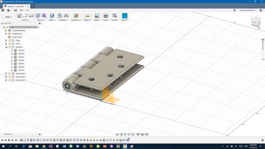The image size is (265, 149).
Task: Click the Mohamed Abdel Hafez account name
Action: (x=247, y=10)
